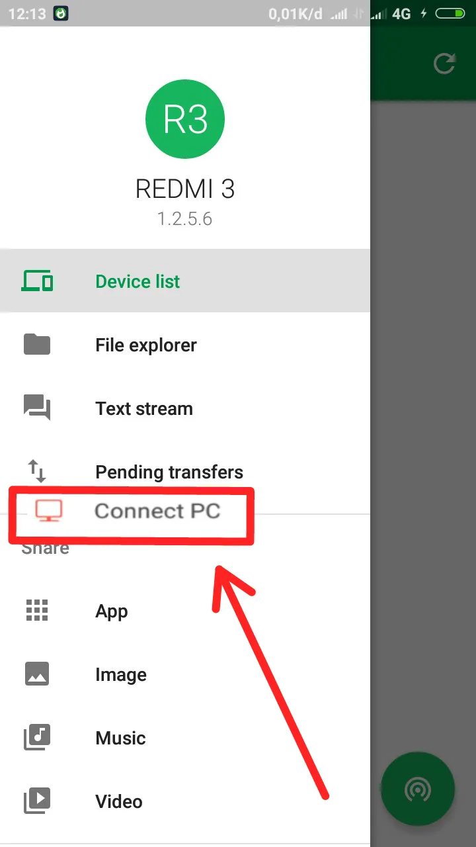Click the Device list devices icon
The height and width of the screenshot is (847, 476).
click(37, 281)
